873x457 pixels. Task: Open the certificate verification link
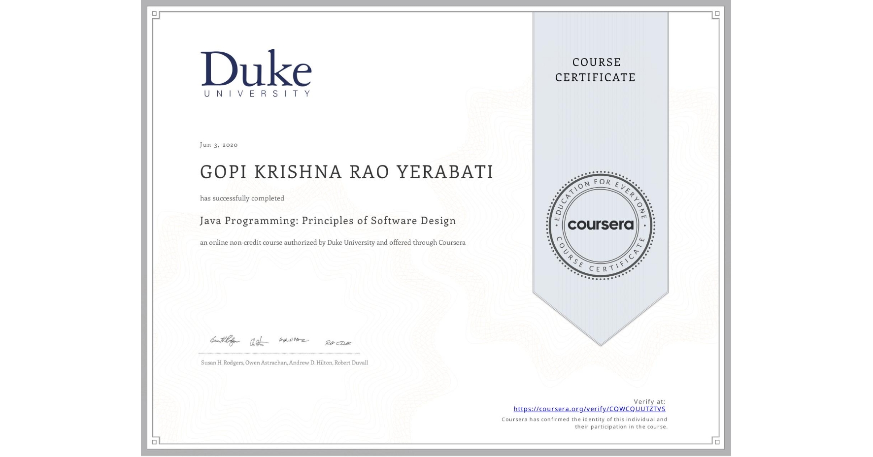pyautogui.click(x=589, y=409)
